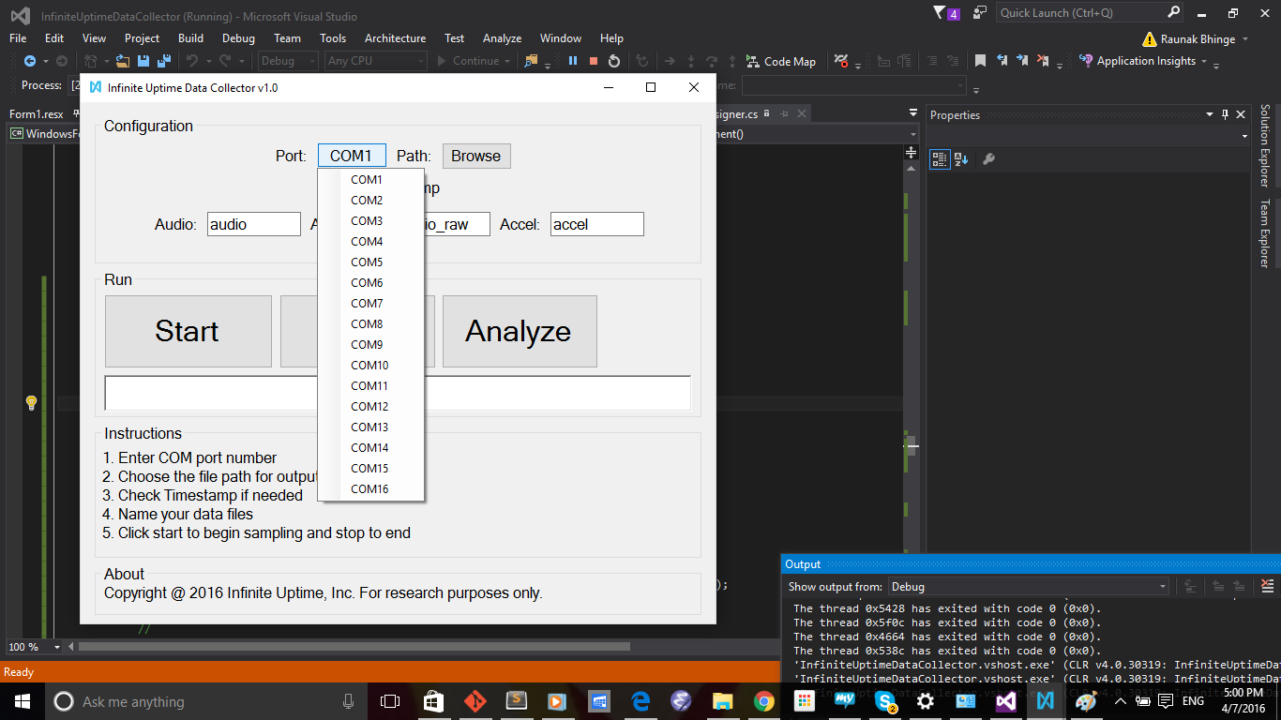Image resolution: width=1281 pixels, height=720 pixels.
Task: Click the feedback icon beside notifications flag
Action: [980, 13]
